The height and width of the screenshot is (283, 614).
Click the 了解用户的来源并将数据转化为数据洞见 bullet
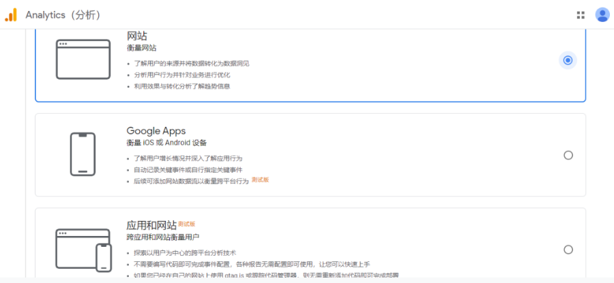point(192,63)
